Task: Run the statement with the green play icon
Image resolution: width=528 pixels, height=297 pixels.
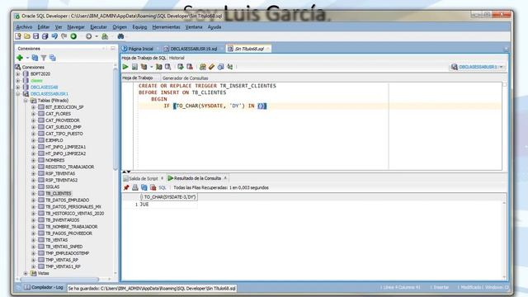Action: (x=125, y=67)
